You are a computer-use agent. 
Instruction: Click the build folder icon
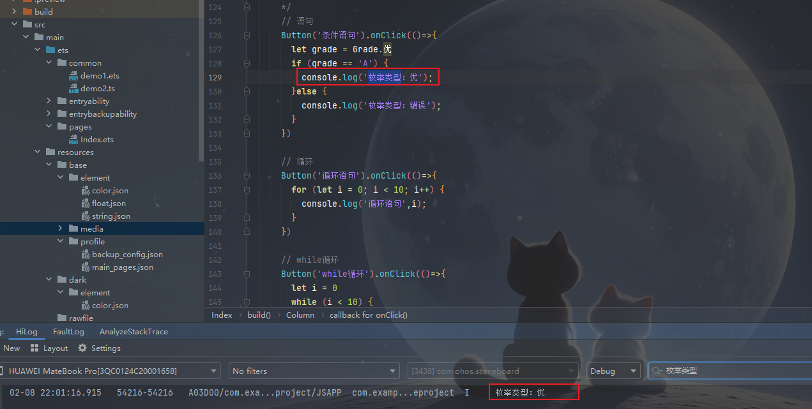27,11
